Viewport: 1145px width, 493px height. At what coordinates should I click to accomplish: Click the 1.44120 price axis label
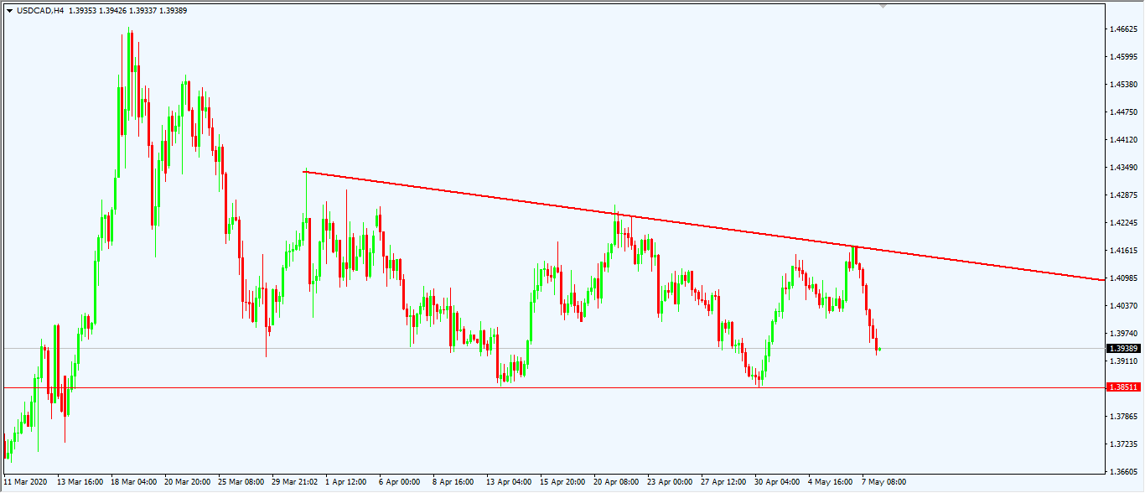tap(1122, 140)
